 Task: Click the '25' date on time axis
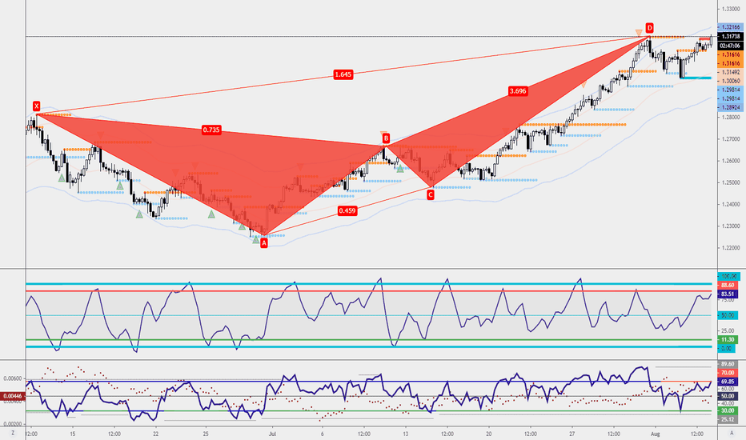pyautogui.click(x=206, y=434)
